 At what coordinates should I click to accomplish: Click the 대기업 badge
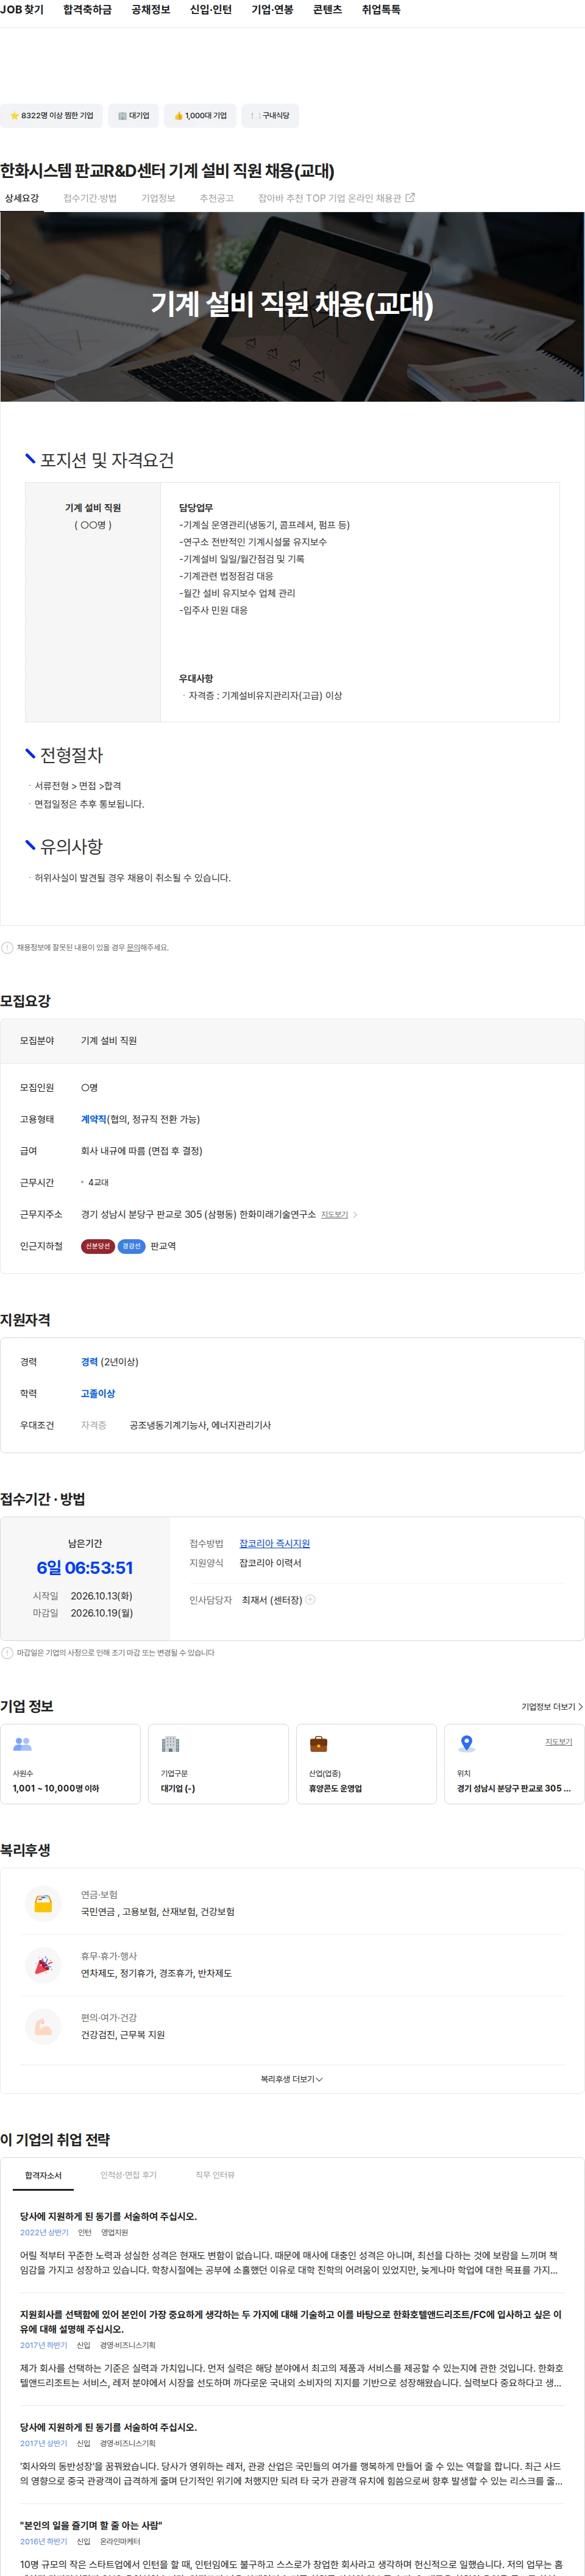(133, 115)
